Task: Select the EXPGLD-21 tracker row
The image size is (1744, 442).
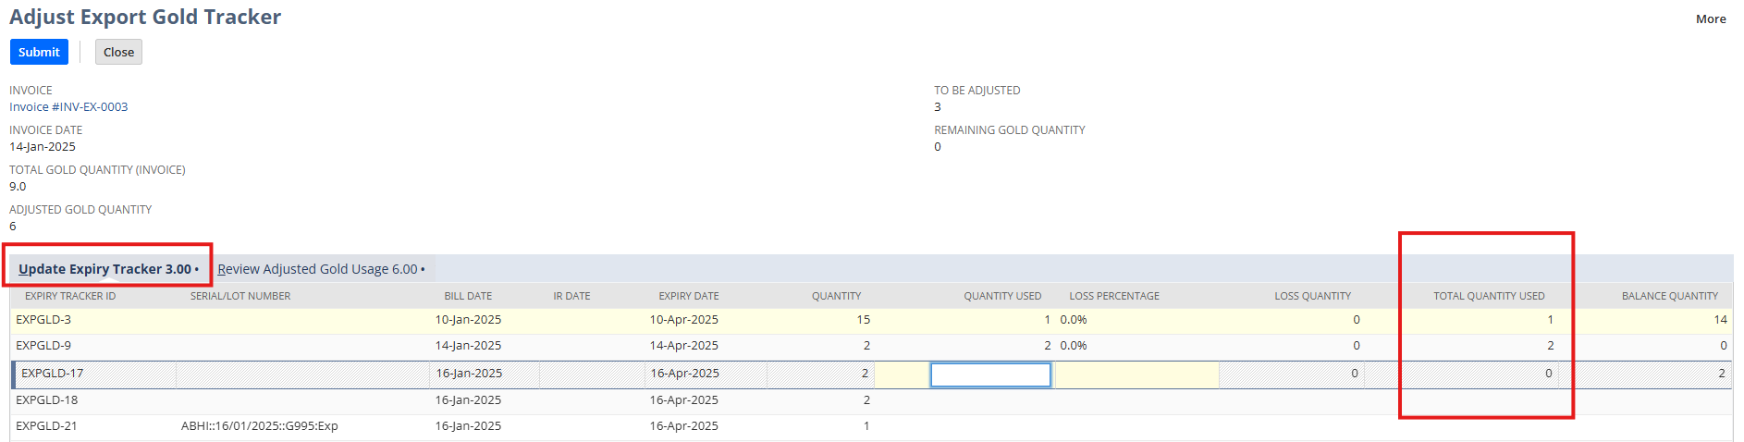Action: pos(47,426)
